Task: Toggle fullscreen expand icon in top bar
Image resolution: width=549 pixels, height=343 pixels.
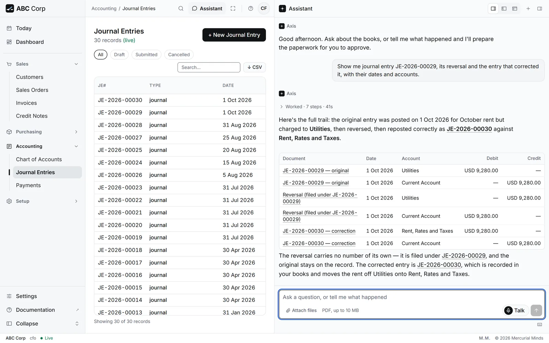Action: 233,9
